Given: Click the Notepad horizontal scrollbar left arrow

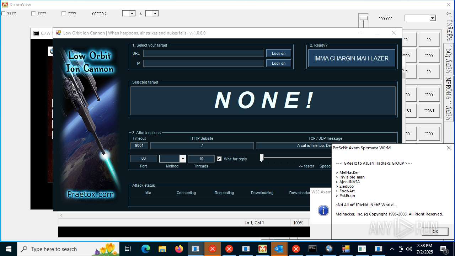Looking at the screenshot, I should (61, 215).
